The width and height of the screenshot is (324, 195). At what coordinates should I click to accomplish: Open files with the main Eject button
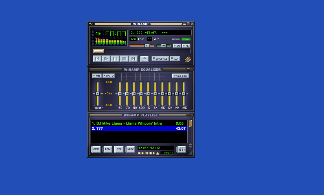(x=145, y=59)
